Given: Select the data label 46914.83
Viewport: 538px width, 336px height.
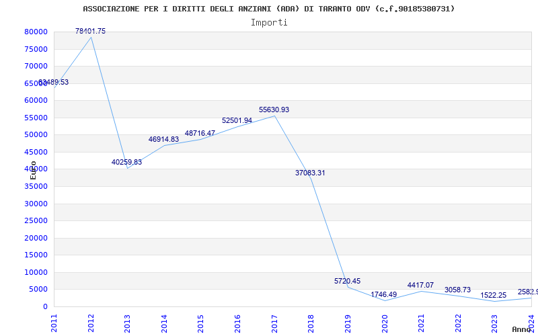Looking at the screenshot, I should click(x=163, y=139).
